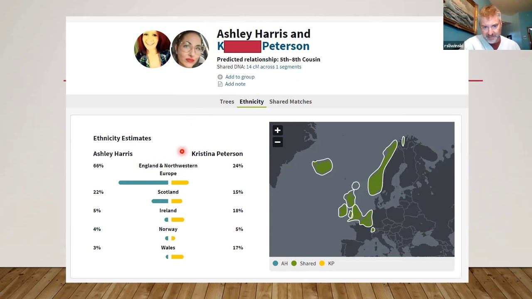Viewport: 532px width, 299px height.
Task: Click the Shared legend green dot
Action: (x=294, y=263)
